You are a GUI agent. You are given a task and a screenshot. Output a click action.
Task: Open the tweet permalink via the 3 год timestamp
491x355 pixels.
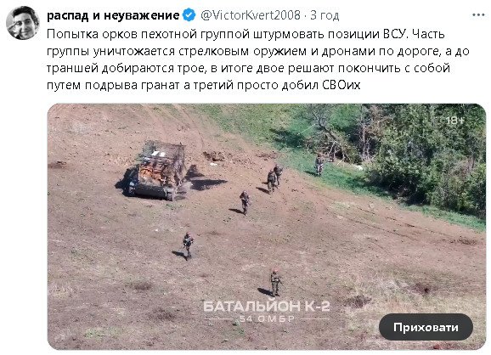pyautogui.click(x=325, y=15)
